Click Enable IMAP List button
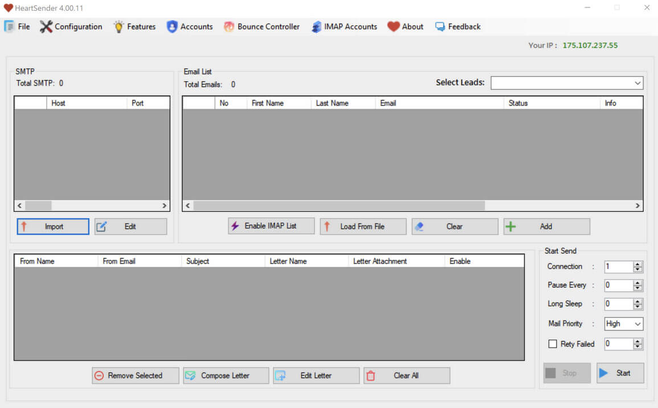The height and width of the screenshot is (408, 658). tap(271, 226)
